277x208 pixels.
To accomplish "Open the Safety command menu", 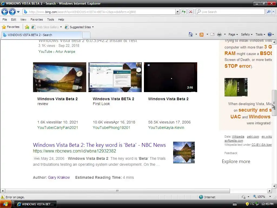I will (247, 34).
